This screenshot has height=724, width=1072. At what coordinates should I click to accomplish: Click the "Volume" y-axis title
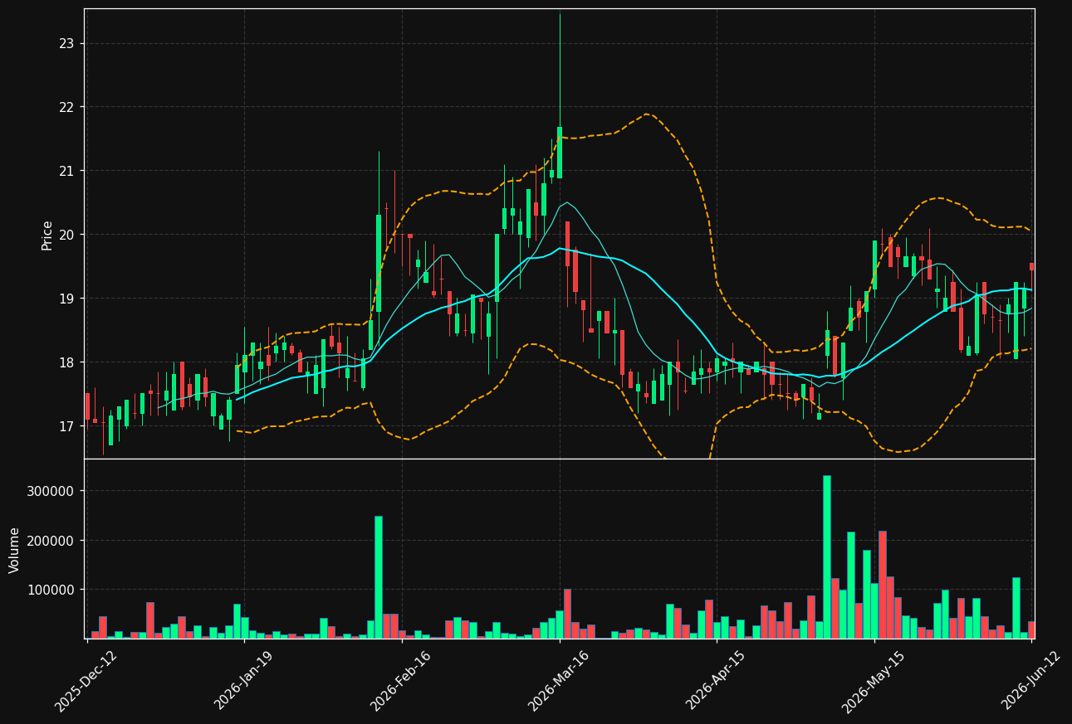tap(15, 550)
